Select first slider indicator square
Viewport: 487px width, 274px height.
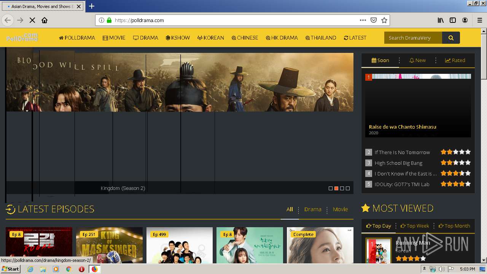tap(331, 188)
